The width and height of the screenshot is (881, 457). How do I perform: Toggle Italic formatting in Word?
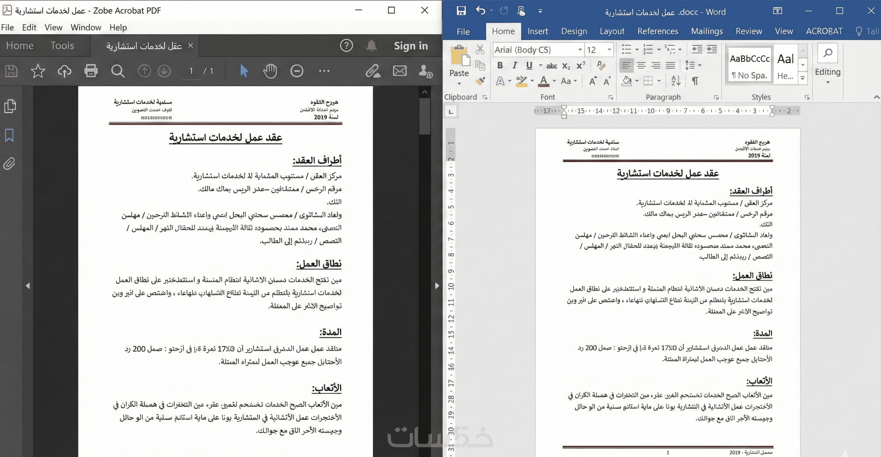click(514, 65)
